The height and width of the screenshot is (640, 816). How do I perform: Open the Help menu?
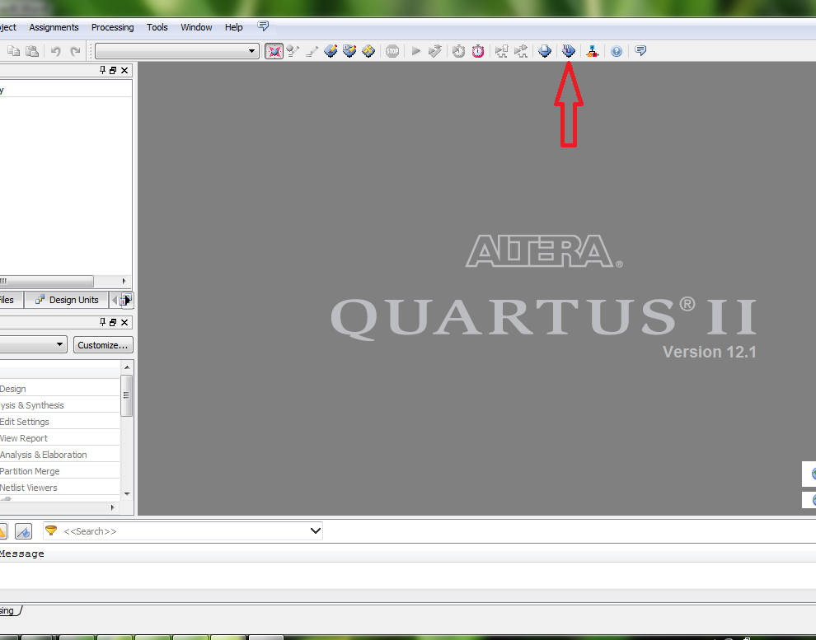click(x=233, y=27)
